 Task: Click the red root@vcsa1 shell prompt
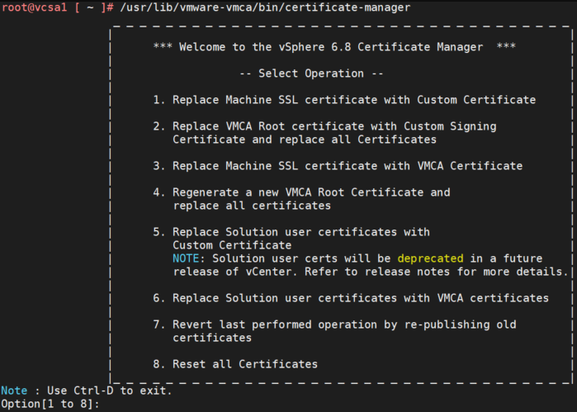tap(34, 7)
